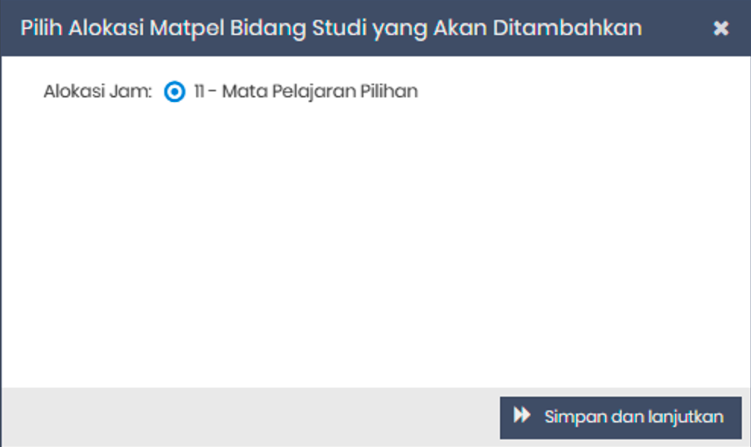Screen dimensions: 751x447
Task: Click the number 11 in the radio option
Action: [x=199, y=91]
